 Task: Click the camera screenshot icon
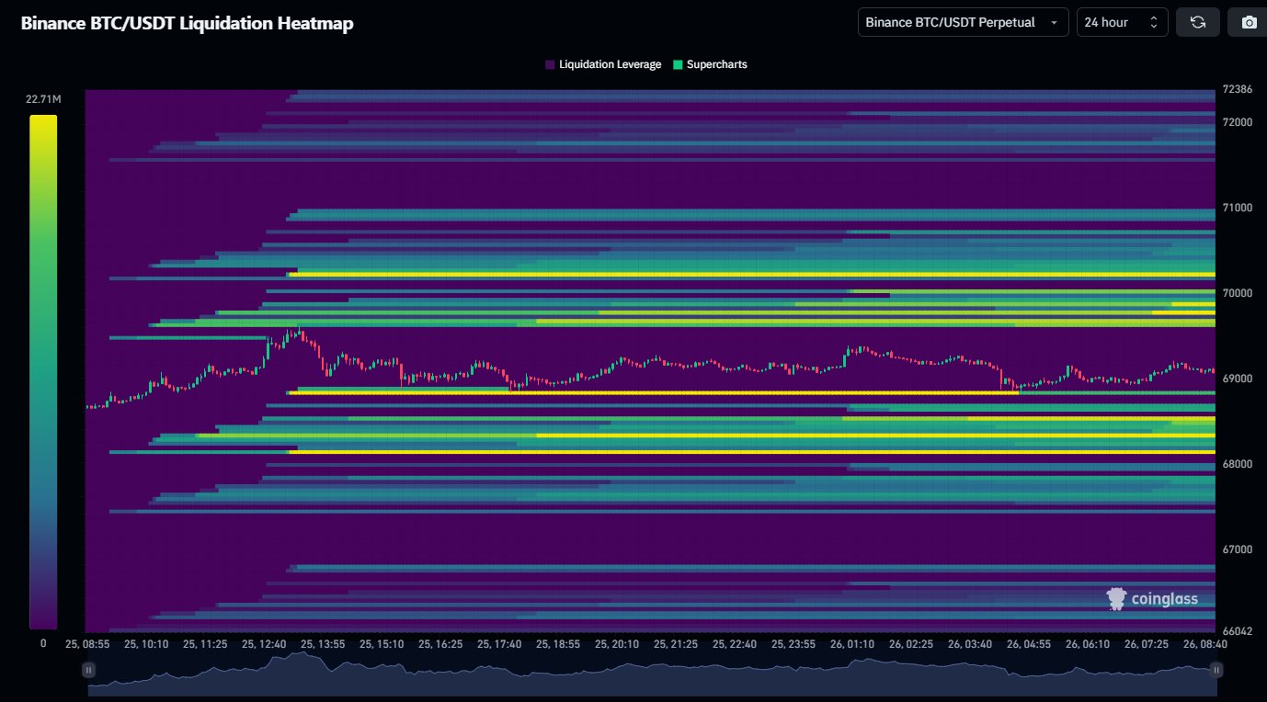1248,22
